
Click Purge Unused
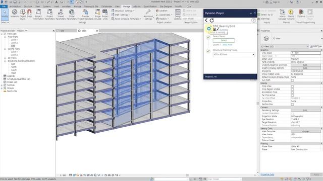click(97, 14)
